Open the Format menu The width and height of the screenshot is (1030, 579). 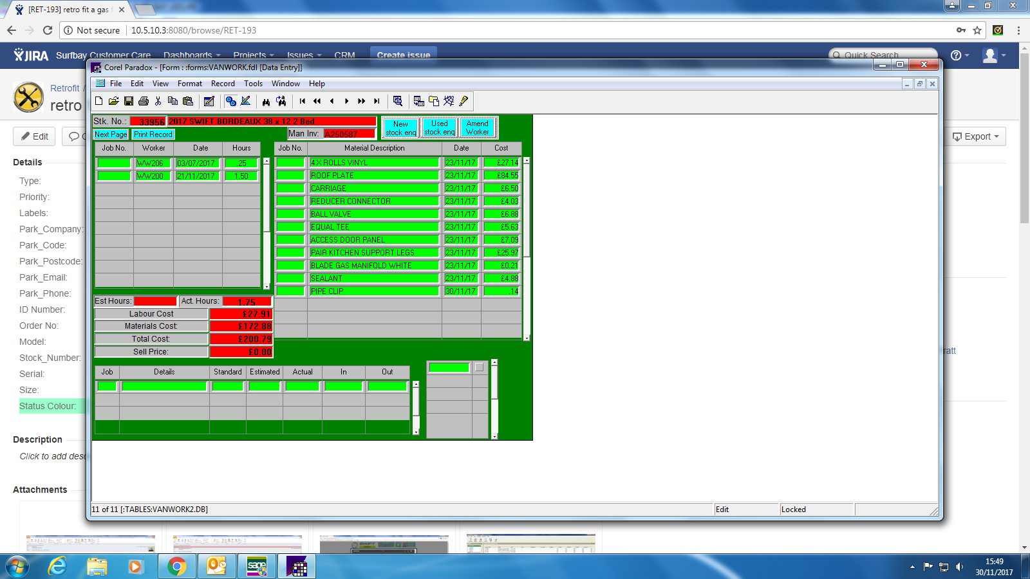[190, 84]
